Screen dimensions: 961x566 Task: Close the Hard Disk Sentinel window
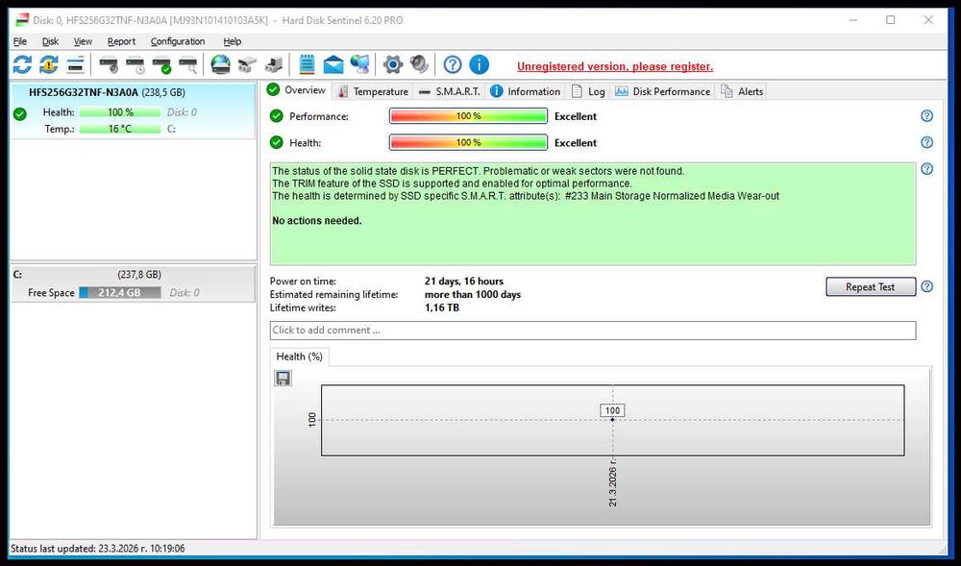pos(928,20)
